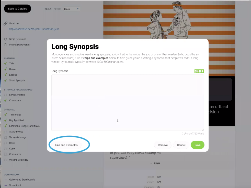251x188 pixels.
Task: Click the SH-M+ markdown icon above the text area
Action: [199, 71]
